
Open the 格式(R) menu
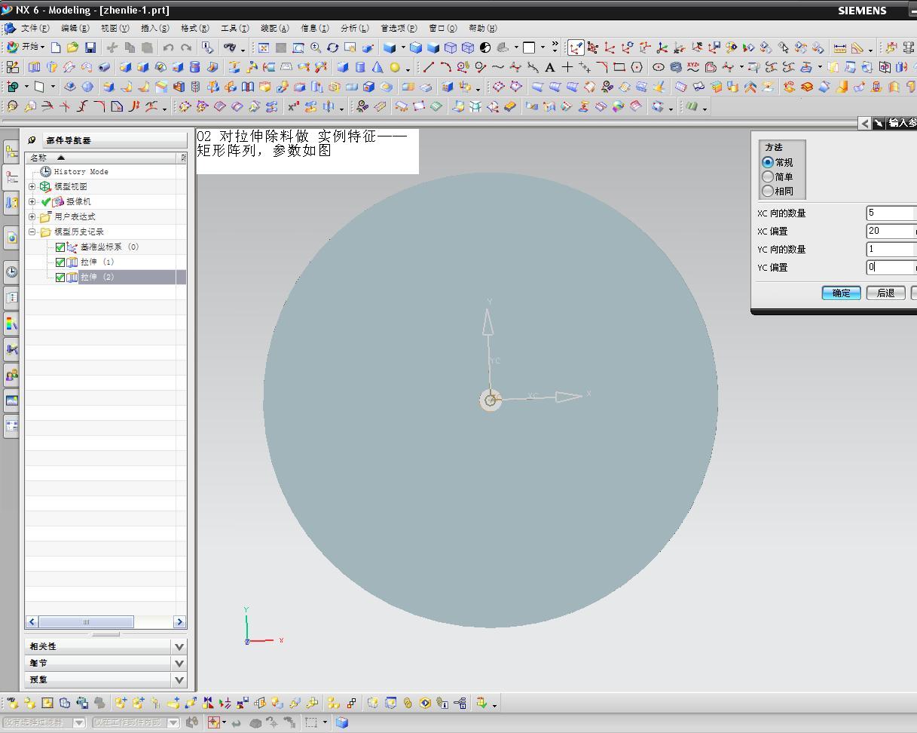point(194,28)
